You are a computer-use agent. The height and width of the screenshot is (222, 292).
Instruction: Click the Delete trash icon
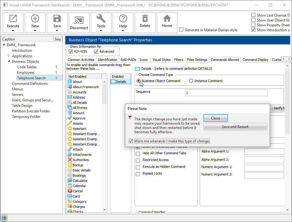point(145,19)
